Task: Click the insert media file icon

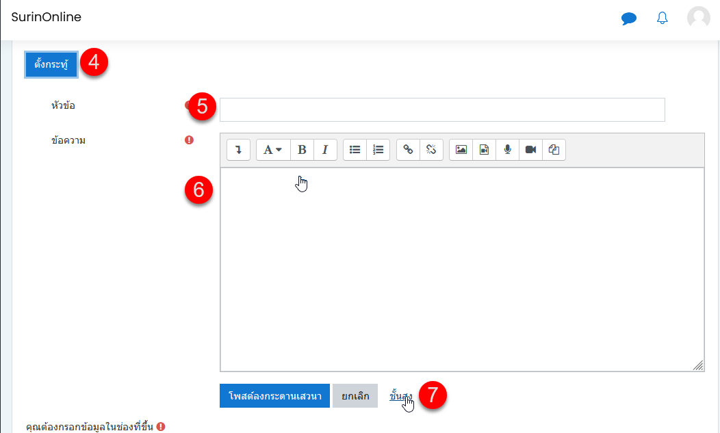Action: click(x=484, y=150)
